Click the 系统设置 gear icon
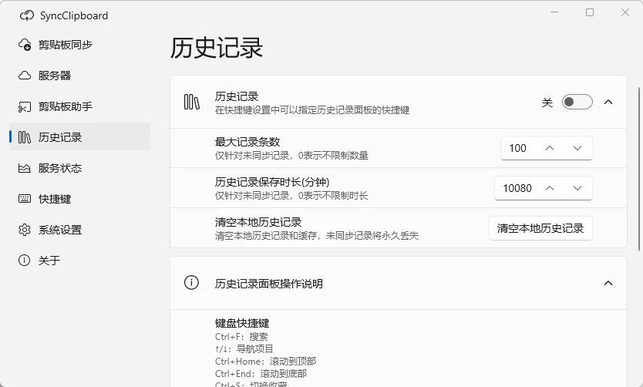The height and width of the screenshot is (387, 643). pos(25,230)
